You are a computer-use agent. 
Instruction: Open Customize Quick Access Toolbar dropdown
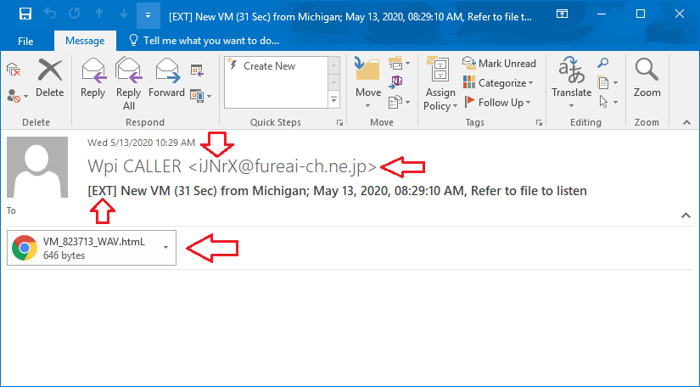tap(148, 14)
